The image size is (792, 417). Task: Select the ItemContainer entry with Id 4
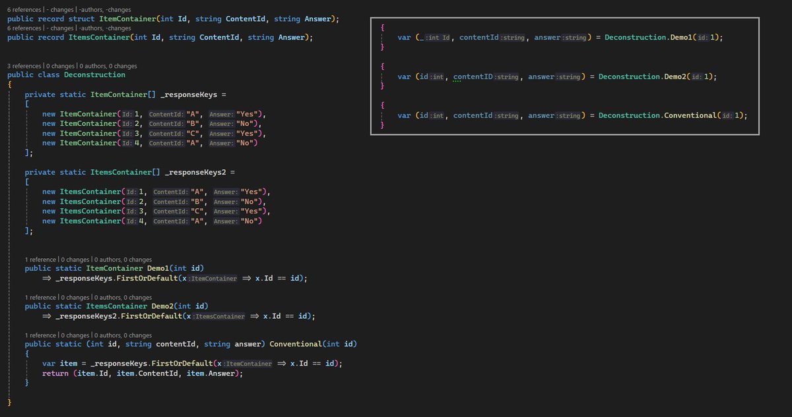(150, 143)
